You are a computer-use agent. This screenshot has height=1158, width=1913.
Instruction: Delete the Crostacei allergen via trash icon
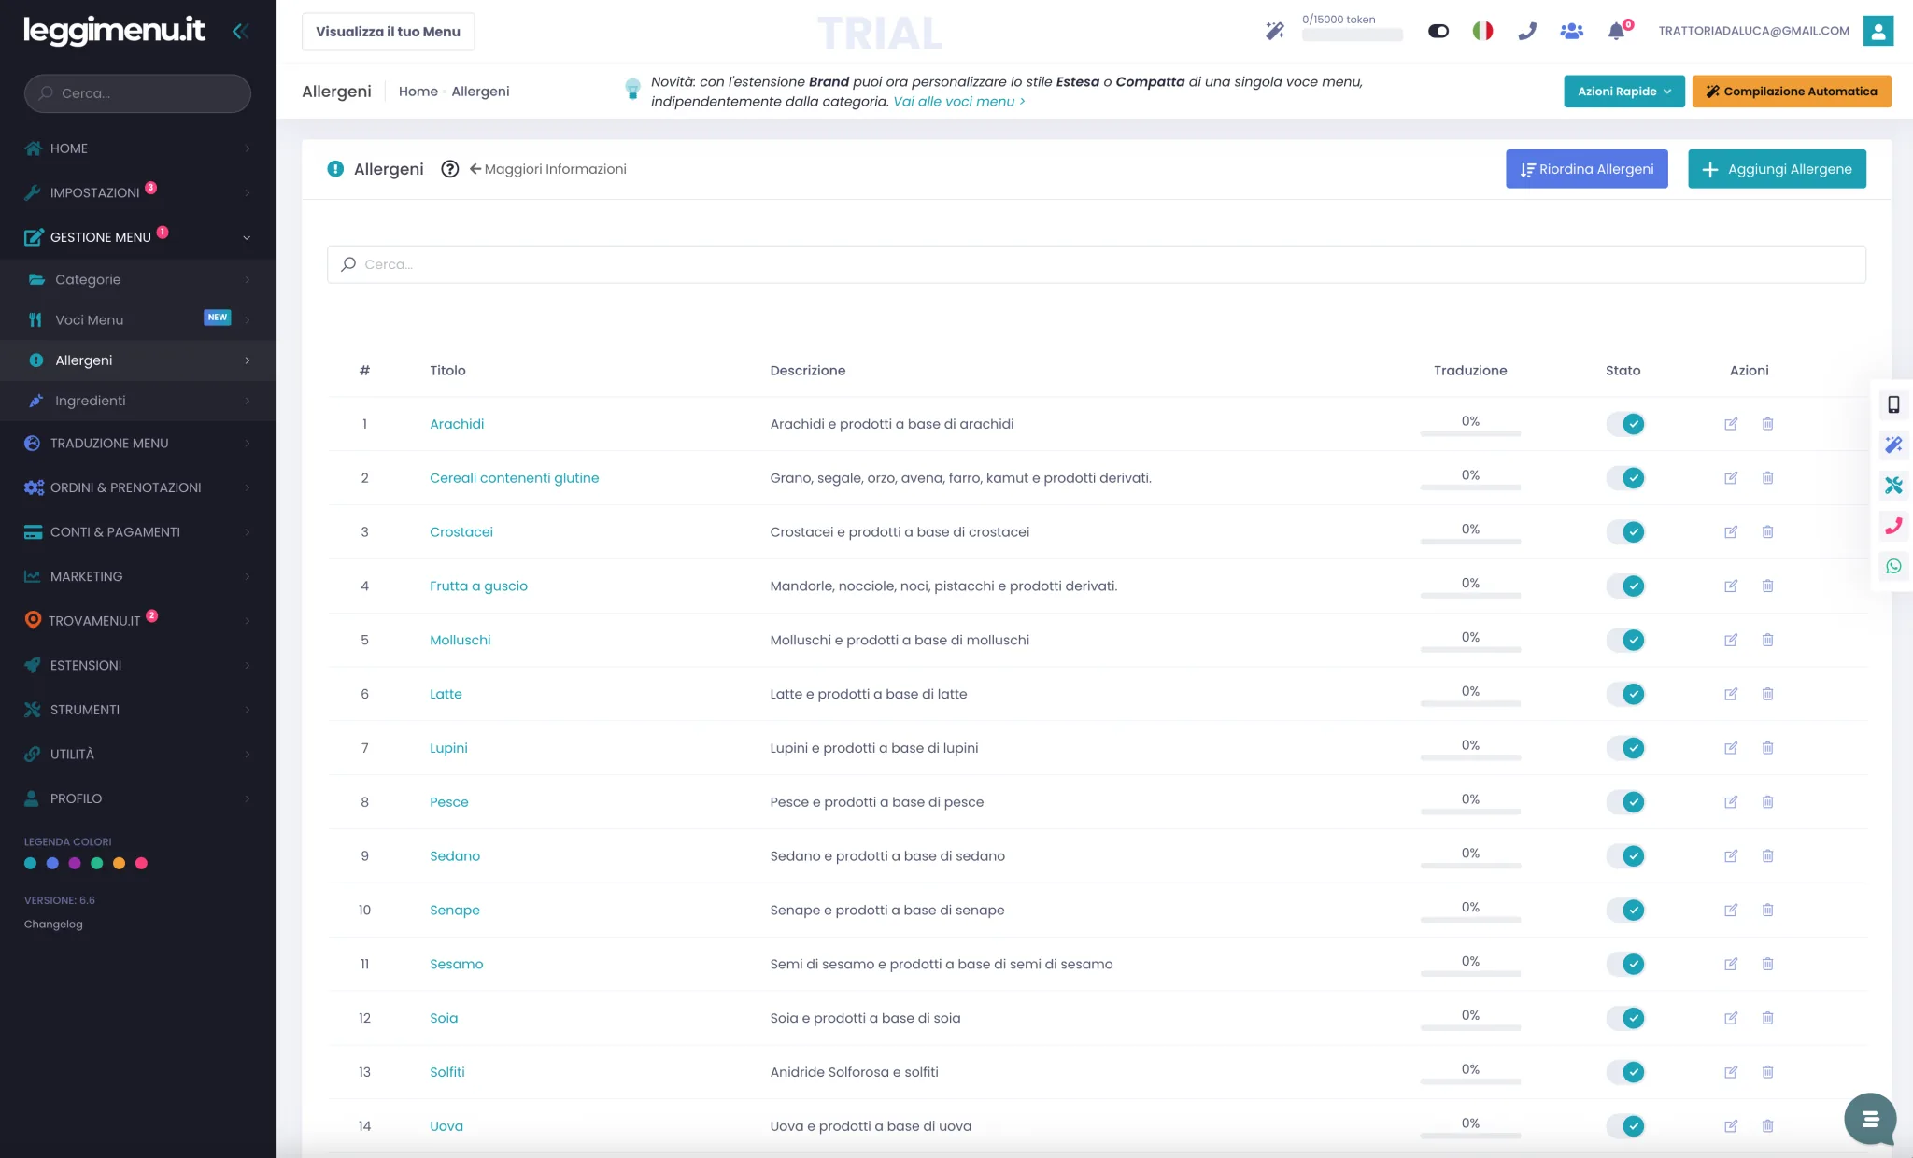[x=1767, y=532]
